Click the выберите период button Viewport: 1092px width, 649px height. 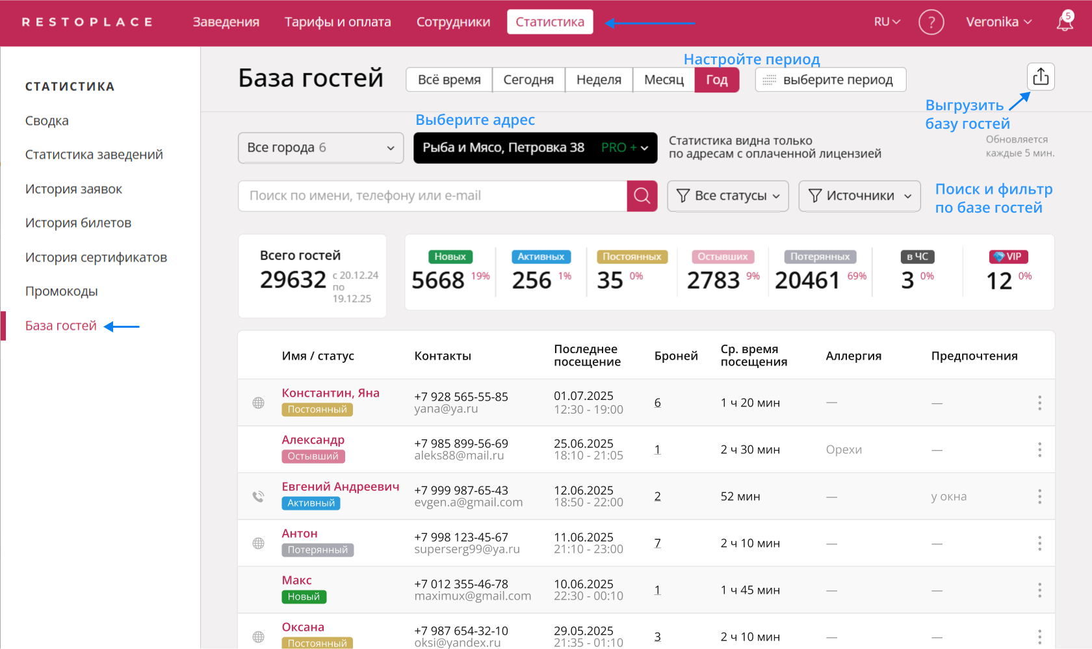(830, 79)
